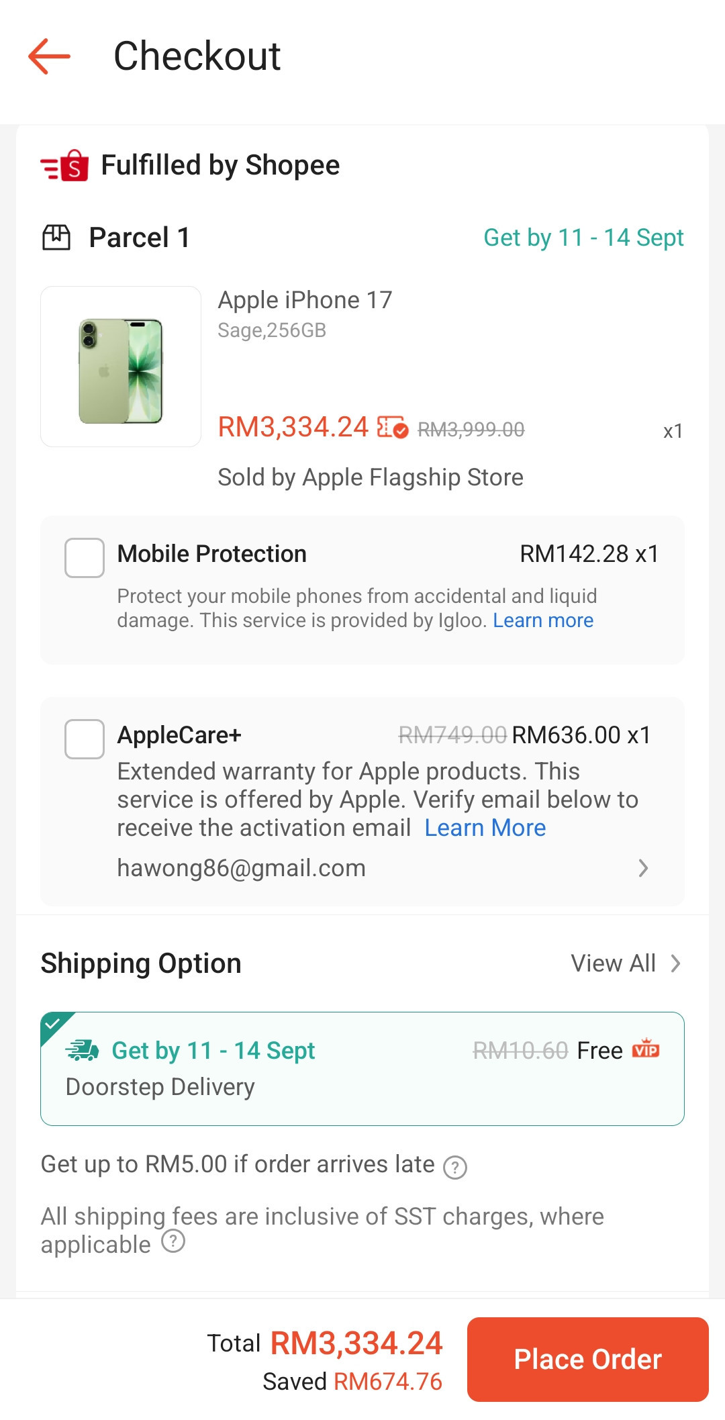The height and width of the screenshot is (1420, 725).
Task: Open the iPhone 17 product thumbnail
Action: click(121, 367)
